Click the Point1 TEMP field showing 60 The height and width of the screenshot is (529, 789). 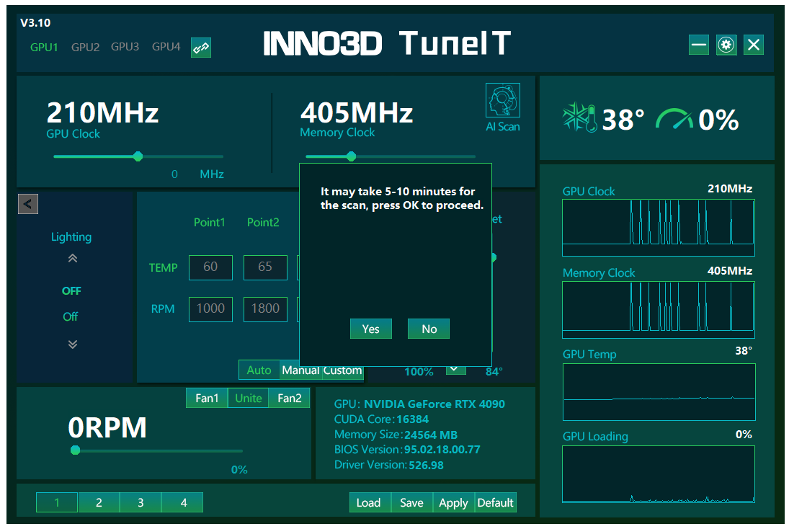211,267
